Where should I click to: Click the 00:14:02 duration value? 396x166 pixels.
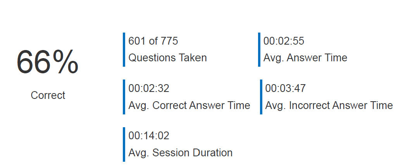tap(149, 136)
